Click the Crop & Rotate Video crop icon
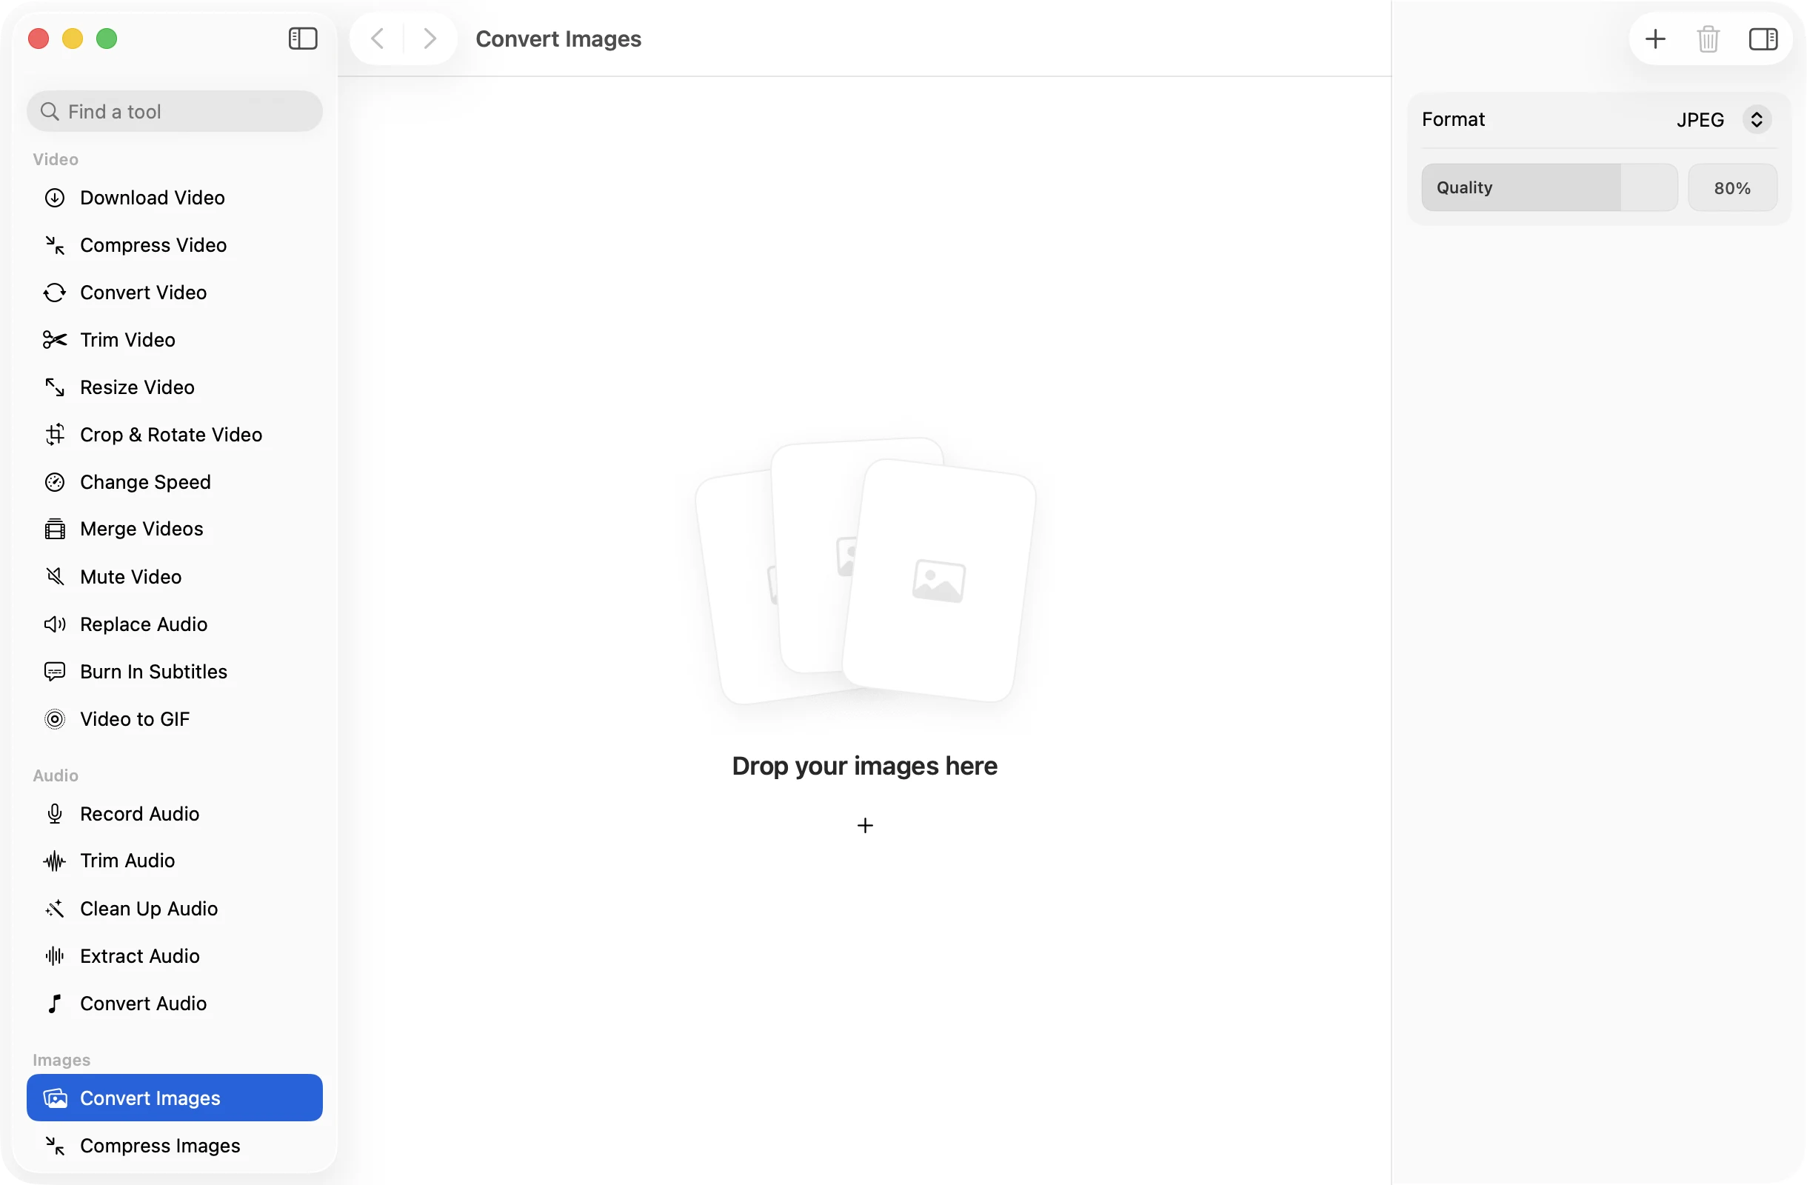Viewport: 1807px width, 1185px height. 55,435
